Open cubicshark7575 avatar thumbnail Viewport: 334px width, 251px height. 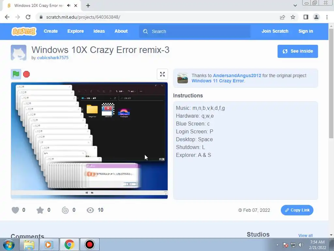[x=19, y=53]
